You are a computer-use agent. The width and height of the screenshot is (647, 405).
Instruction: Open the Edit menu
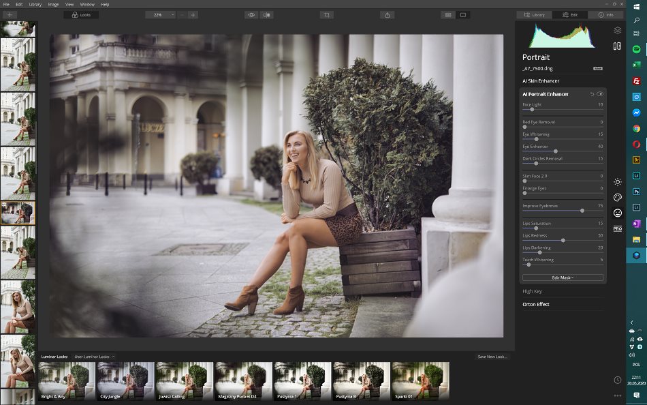point(19,4)
